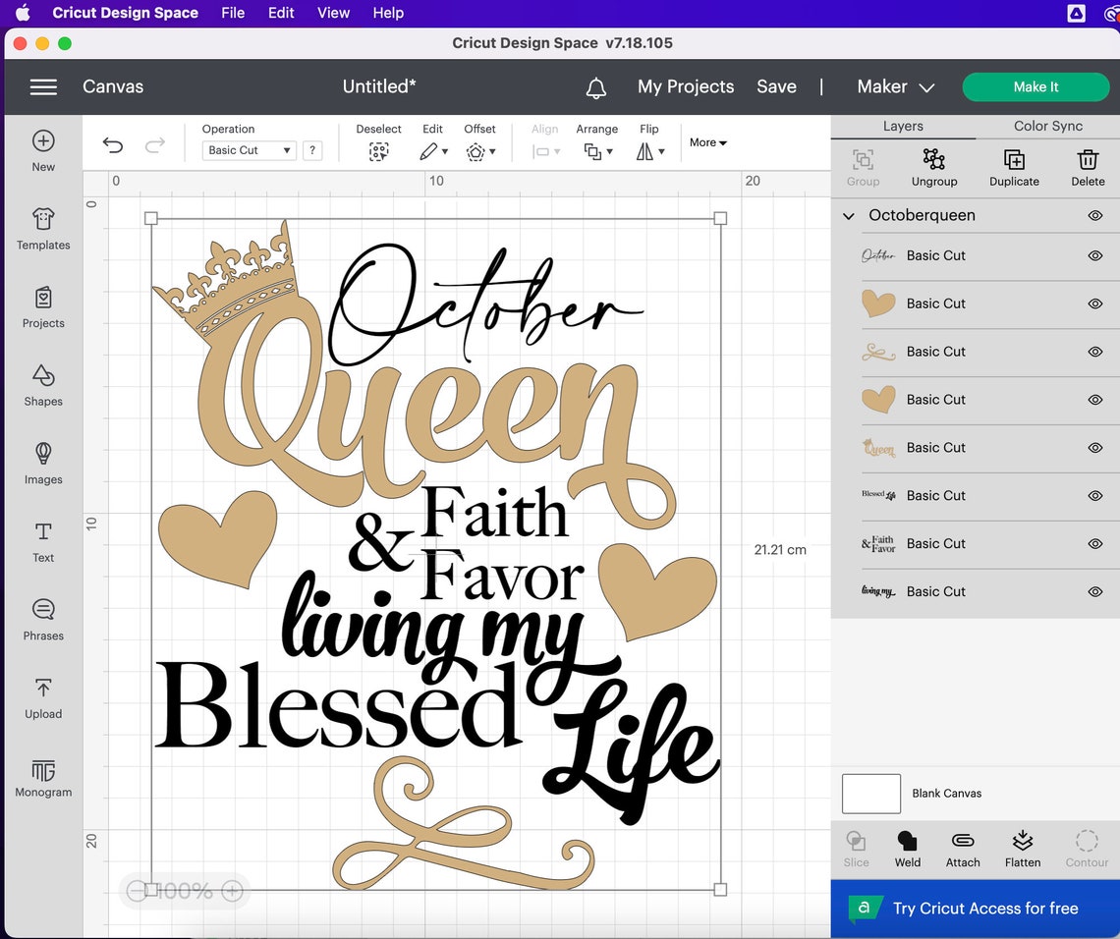The width and height of the screenshot is (1120, 939).
Task: Open the View menu in the menu bar
Action: click(x=332, y=13)
